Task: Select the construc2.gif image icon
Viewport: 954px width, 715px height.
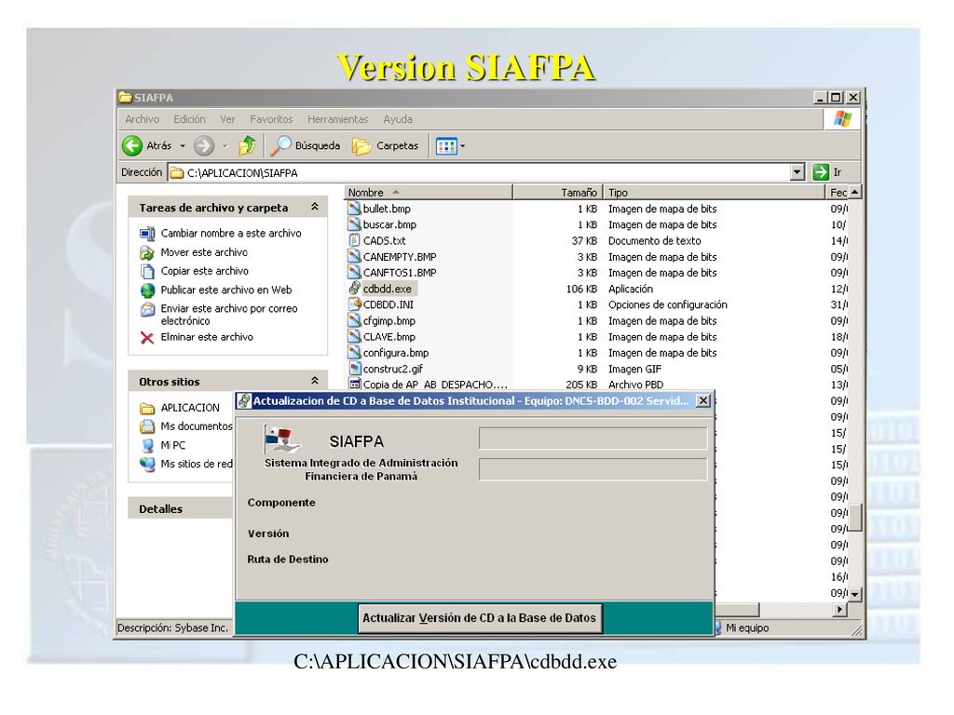Action: pos(354,369)
